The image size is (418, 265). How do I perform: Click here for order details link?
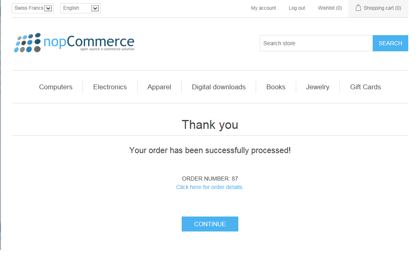tap(210, 187)
